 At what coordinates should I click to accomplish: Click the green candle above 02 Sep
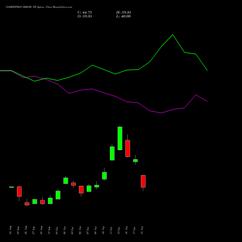pyautogui.click(x=66, y=181)
